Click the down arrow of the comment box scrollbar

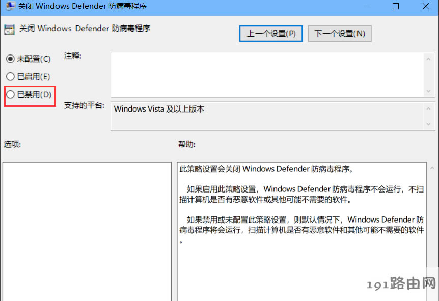coord(428,91)
